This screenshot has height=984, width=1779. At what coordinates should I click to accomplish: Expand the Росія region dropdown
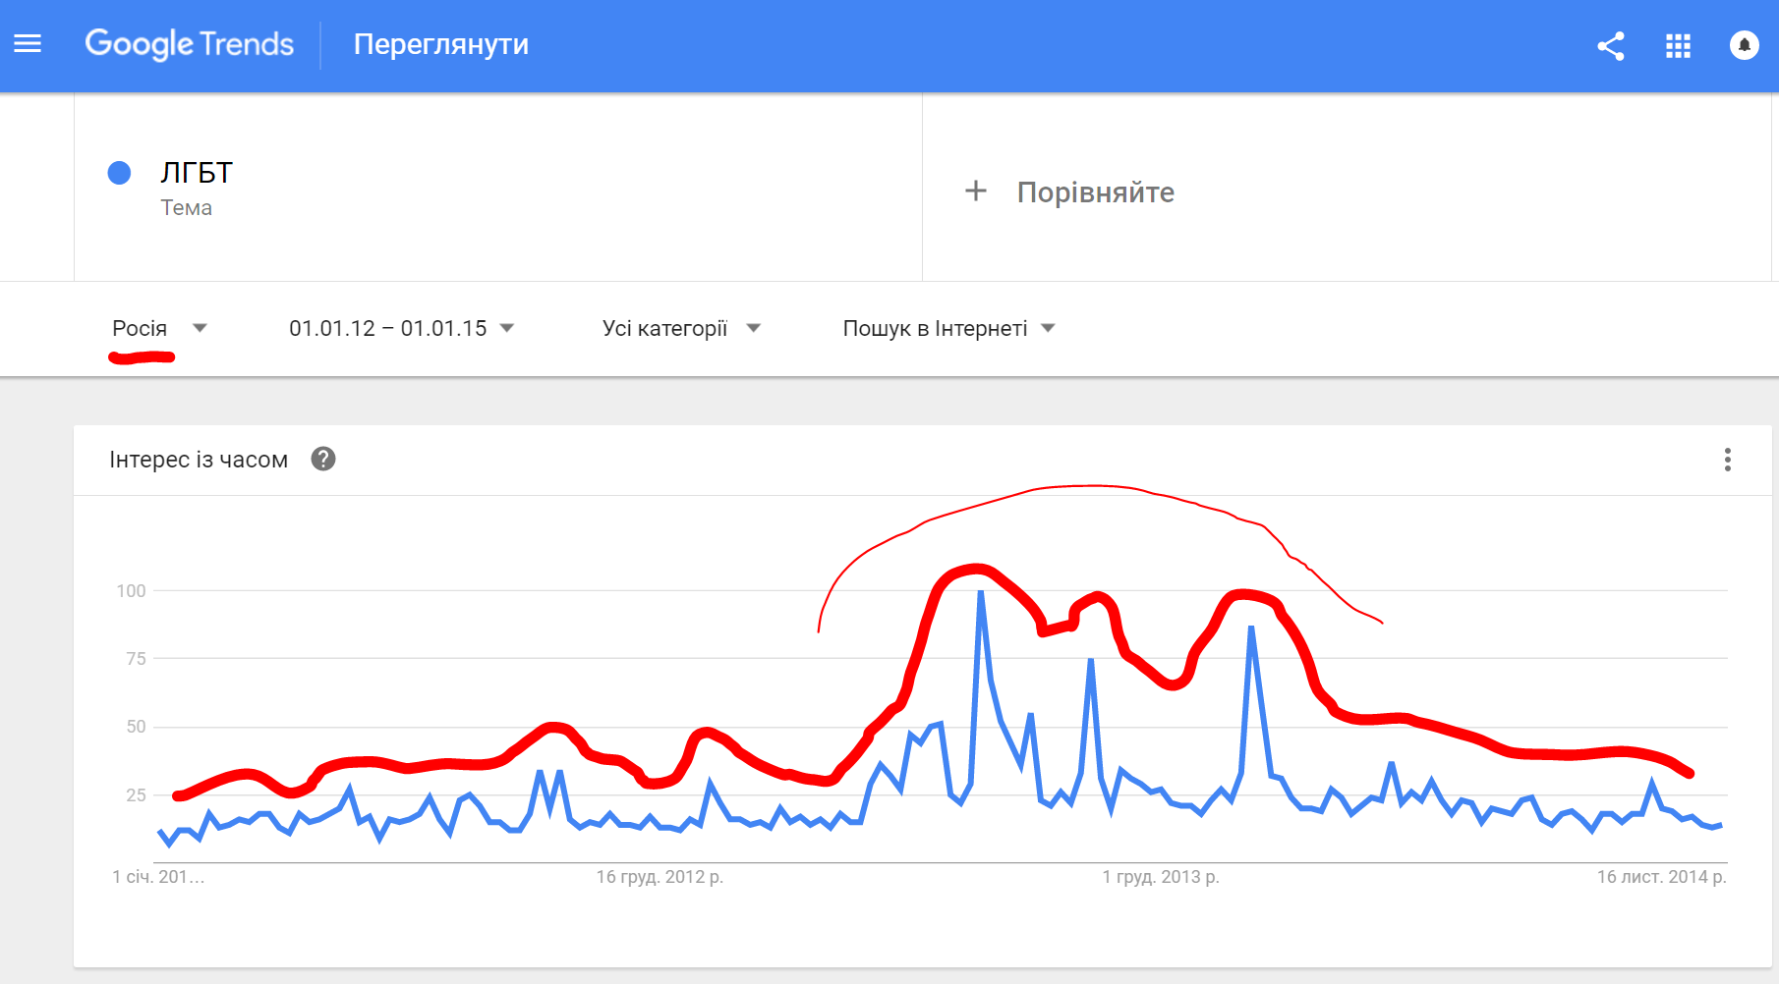coord(159,328)
